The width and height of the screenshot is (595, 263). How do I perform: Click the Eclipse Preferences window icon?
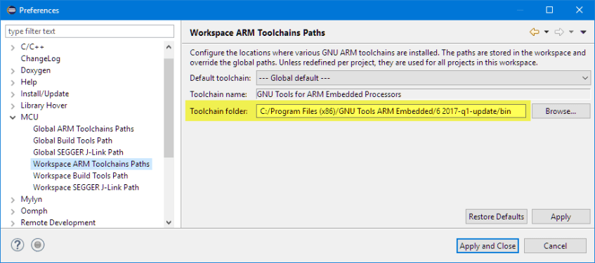point(11,10)
